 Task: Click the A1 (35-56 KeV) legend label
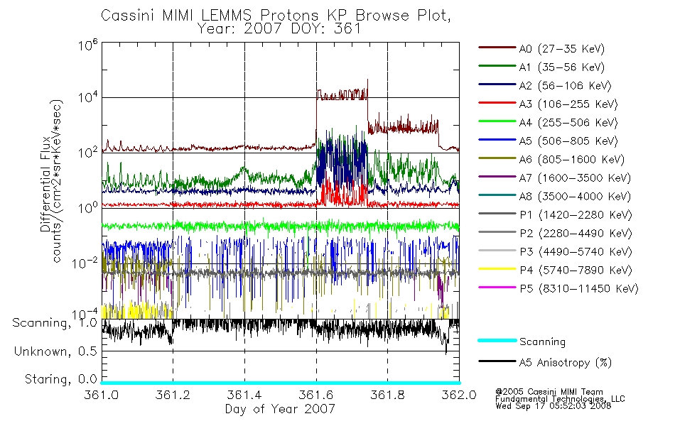coord(561,67)
